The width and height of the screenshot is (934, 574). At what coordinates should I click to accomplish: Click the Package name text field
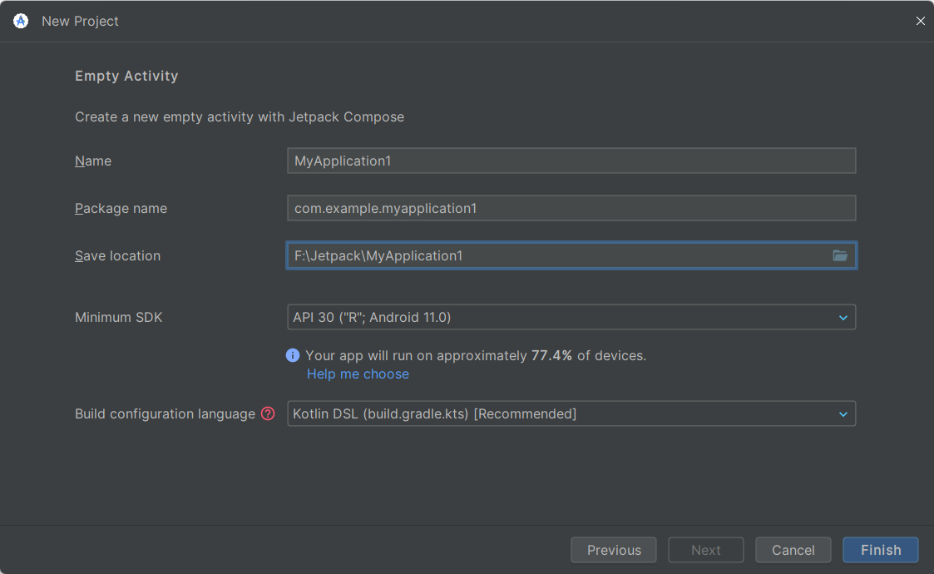571,208
